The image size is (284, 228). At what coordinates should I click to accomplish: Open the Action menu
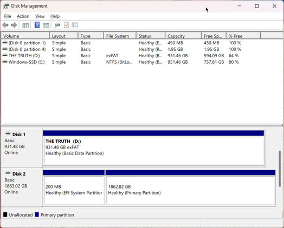tap(23, 16)
